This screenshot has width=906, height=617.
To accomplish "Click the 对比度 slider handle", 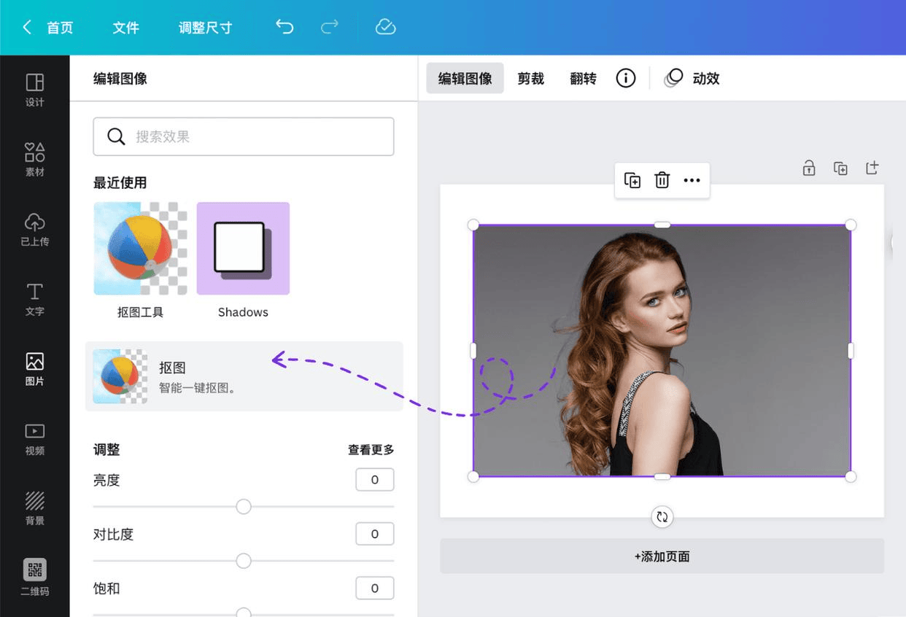I will (x=244, y=561).
